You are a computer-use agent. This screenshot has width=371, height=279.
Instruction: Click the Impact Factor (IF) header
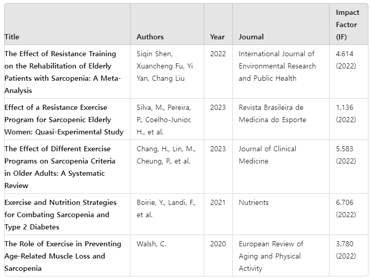[347, 25]
